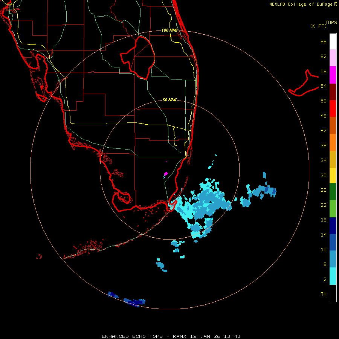Click the '30' legend value
Viewport: 339px width, 339px height.
324,175
